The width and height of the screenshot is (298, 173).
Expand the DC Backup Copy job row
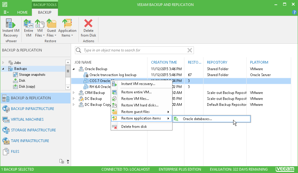click(x=74, y=104)
